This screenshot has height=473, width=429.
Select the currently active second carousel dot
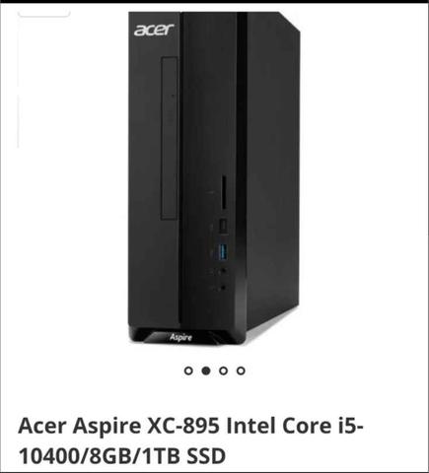(206, 371)
